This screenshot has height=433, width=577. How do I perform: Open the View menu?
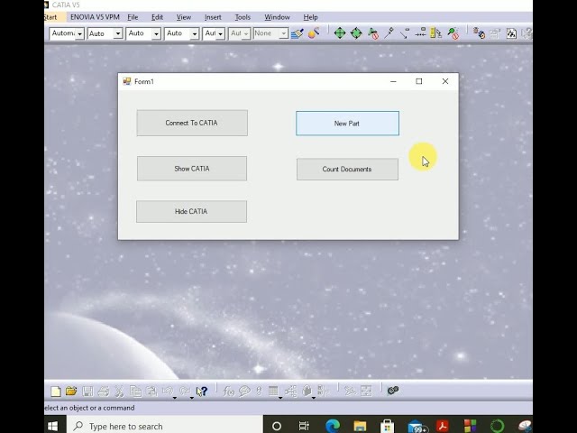184,17
